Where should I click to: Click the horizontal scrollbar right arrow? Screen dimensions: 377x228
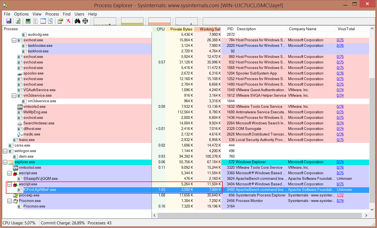coord(366,215)
